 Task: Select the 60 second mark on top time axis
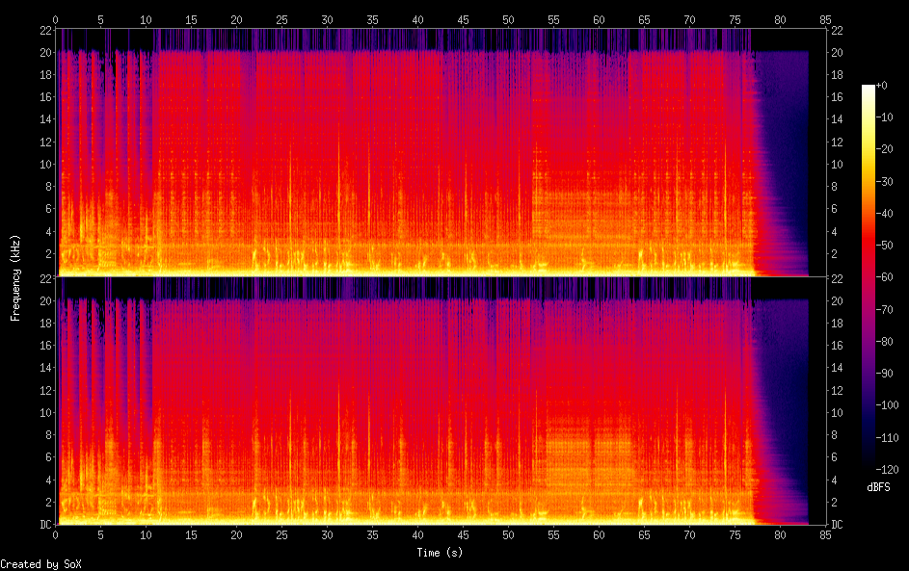(599, 19)
